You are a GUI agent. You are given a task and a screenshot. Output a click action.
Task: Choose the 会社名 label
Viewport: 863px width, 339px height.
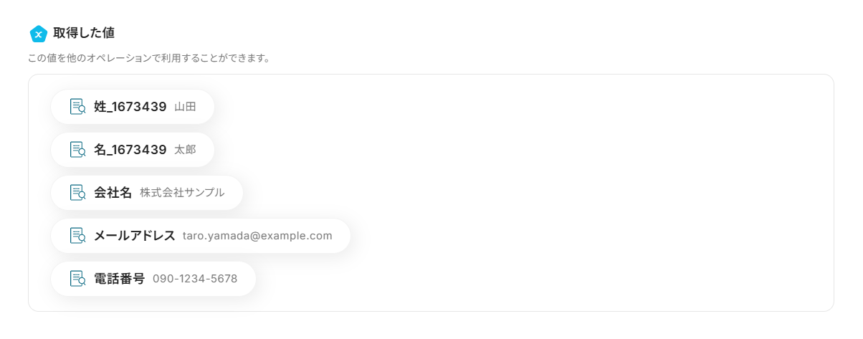click(113, 193)
